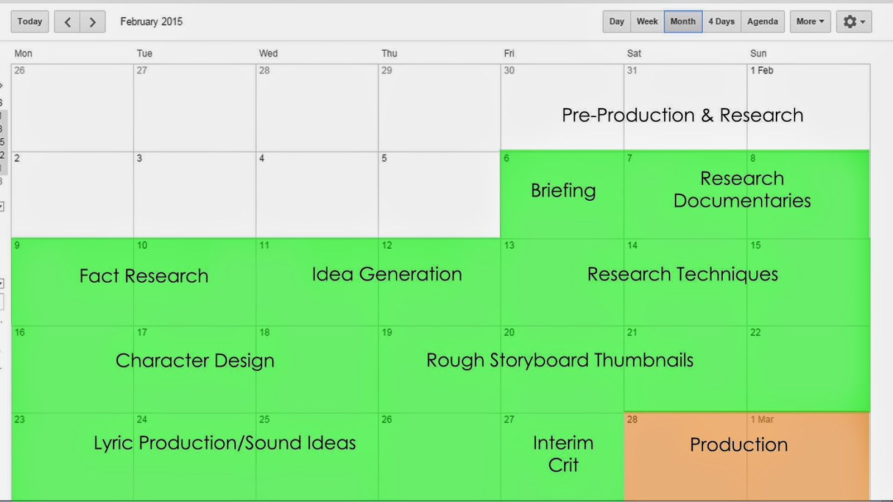
Task: Open the Fact Research event
Action: pyautogui.click(x=143, y=276)
